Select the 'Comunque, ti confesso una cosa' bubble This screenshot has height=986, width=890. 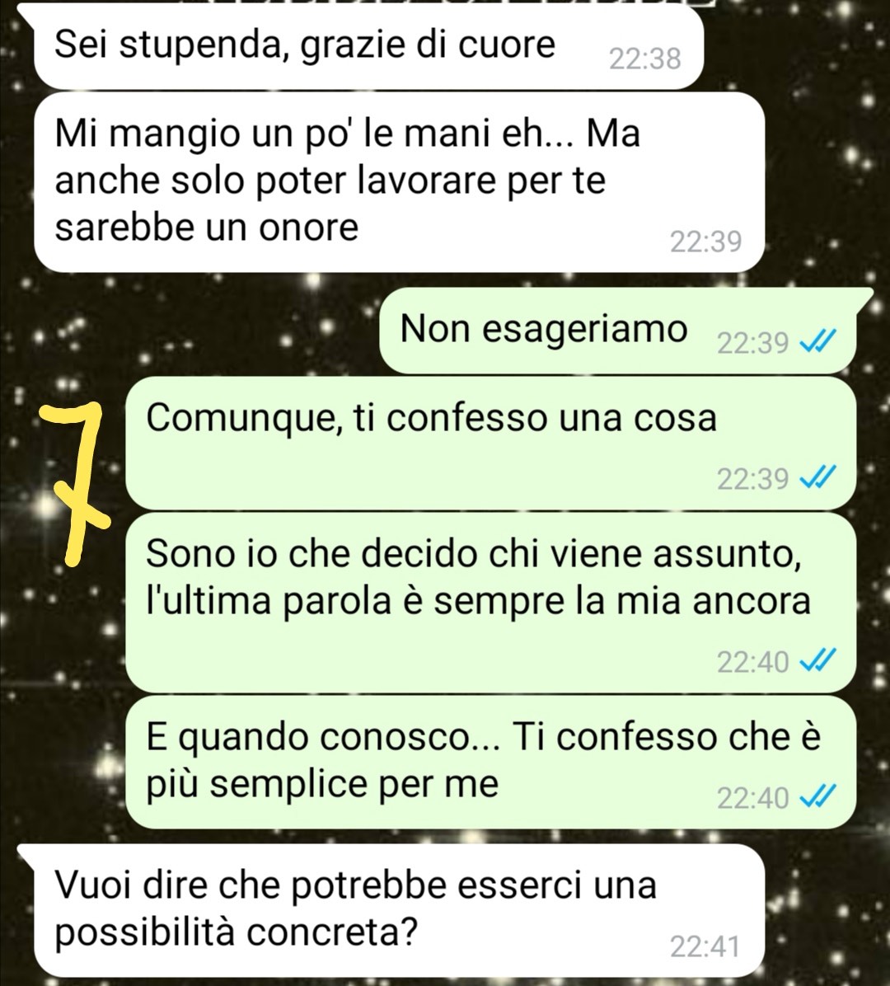491,444
